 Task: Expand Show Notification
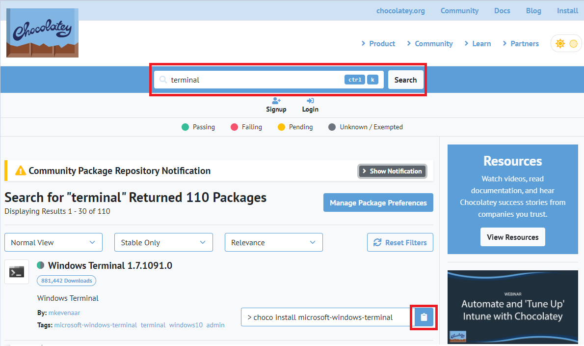coord(392,171)
